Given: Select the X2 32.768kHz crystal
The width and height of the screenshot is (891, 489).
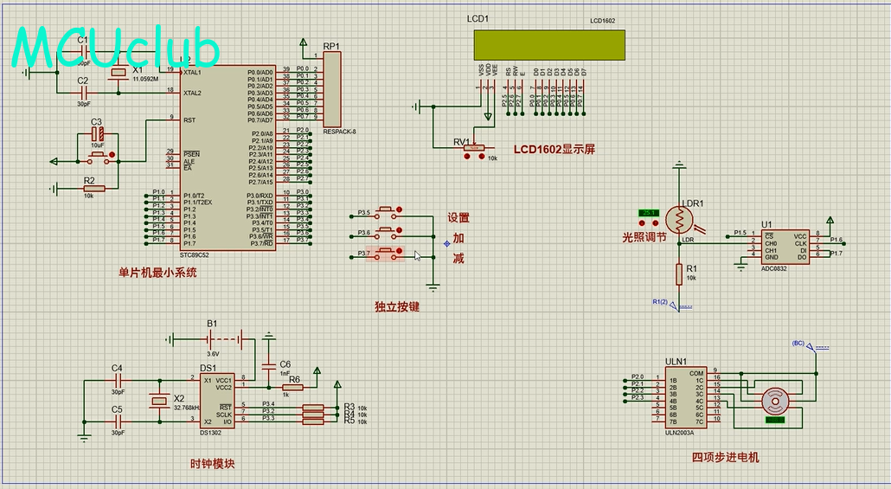Looking at the screenshot, I should pyautogui.click(x=157, y=401).
